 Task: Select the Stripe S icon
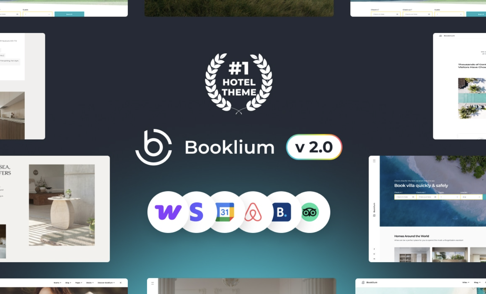tap(196, 212)
